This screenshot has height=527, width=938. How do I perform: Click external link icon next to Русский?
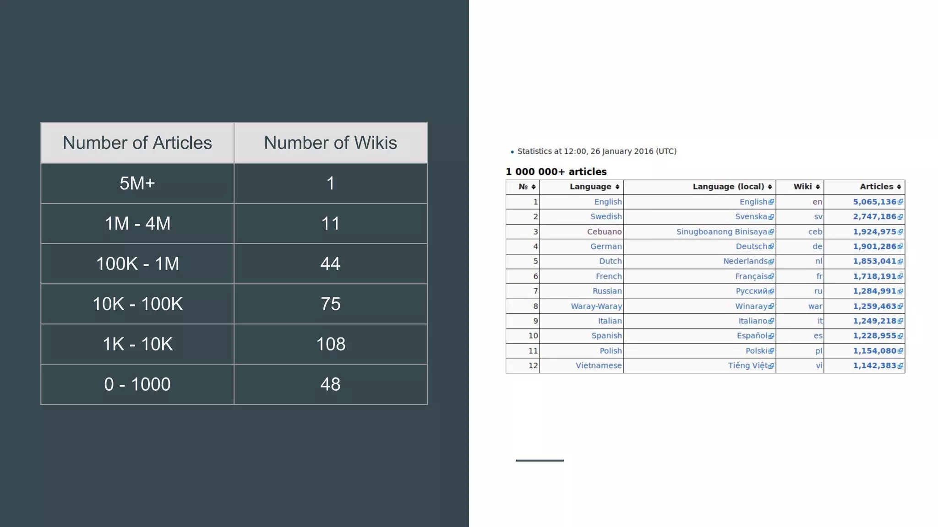[772, 292]
